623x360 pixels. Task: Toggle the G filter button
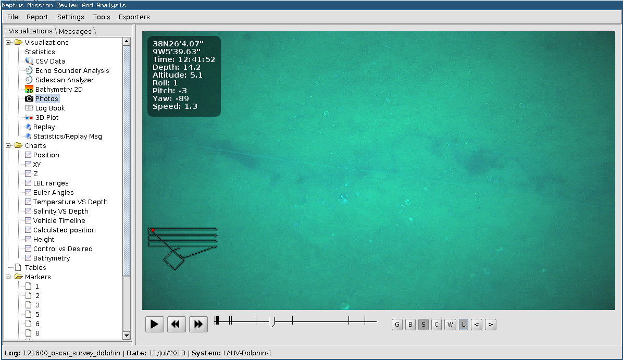397,325
